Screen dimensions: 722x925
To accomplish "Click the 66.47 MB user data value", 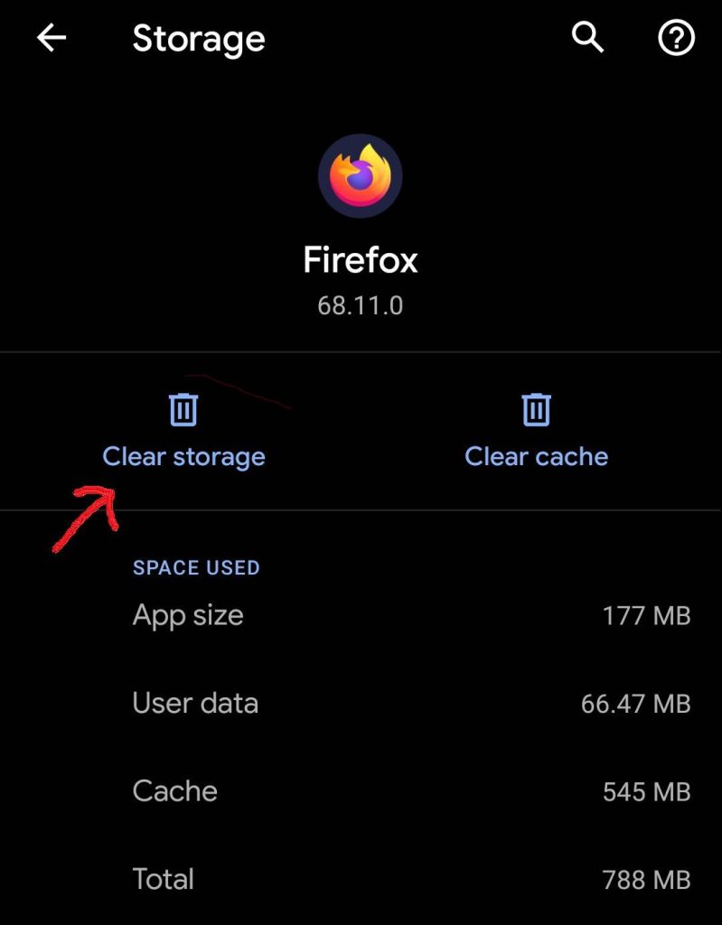I will pos(635,705).
